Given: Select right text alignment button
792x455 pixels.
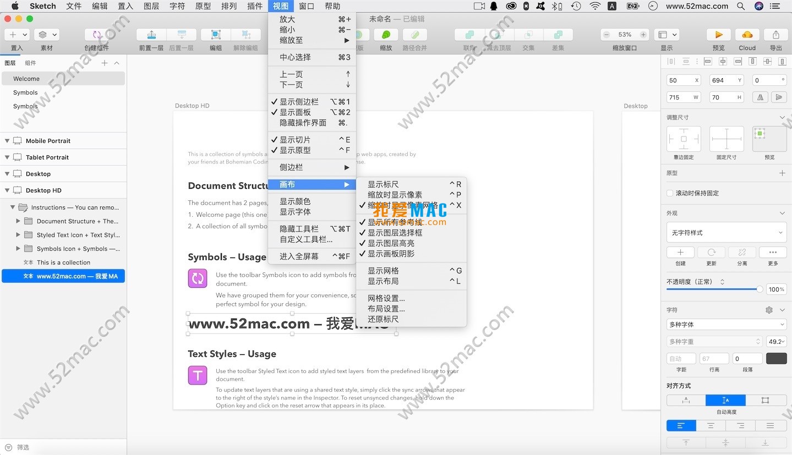Looking at the screenshot, I should tap(741, 426).
